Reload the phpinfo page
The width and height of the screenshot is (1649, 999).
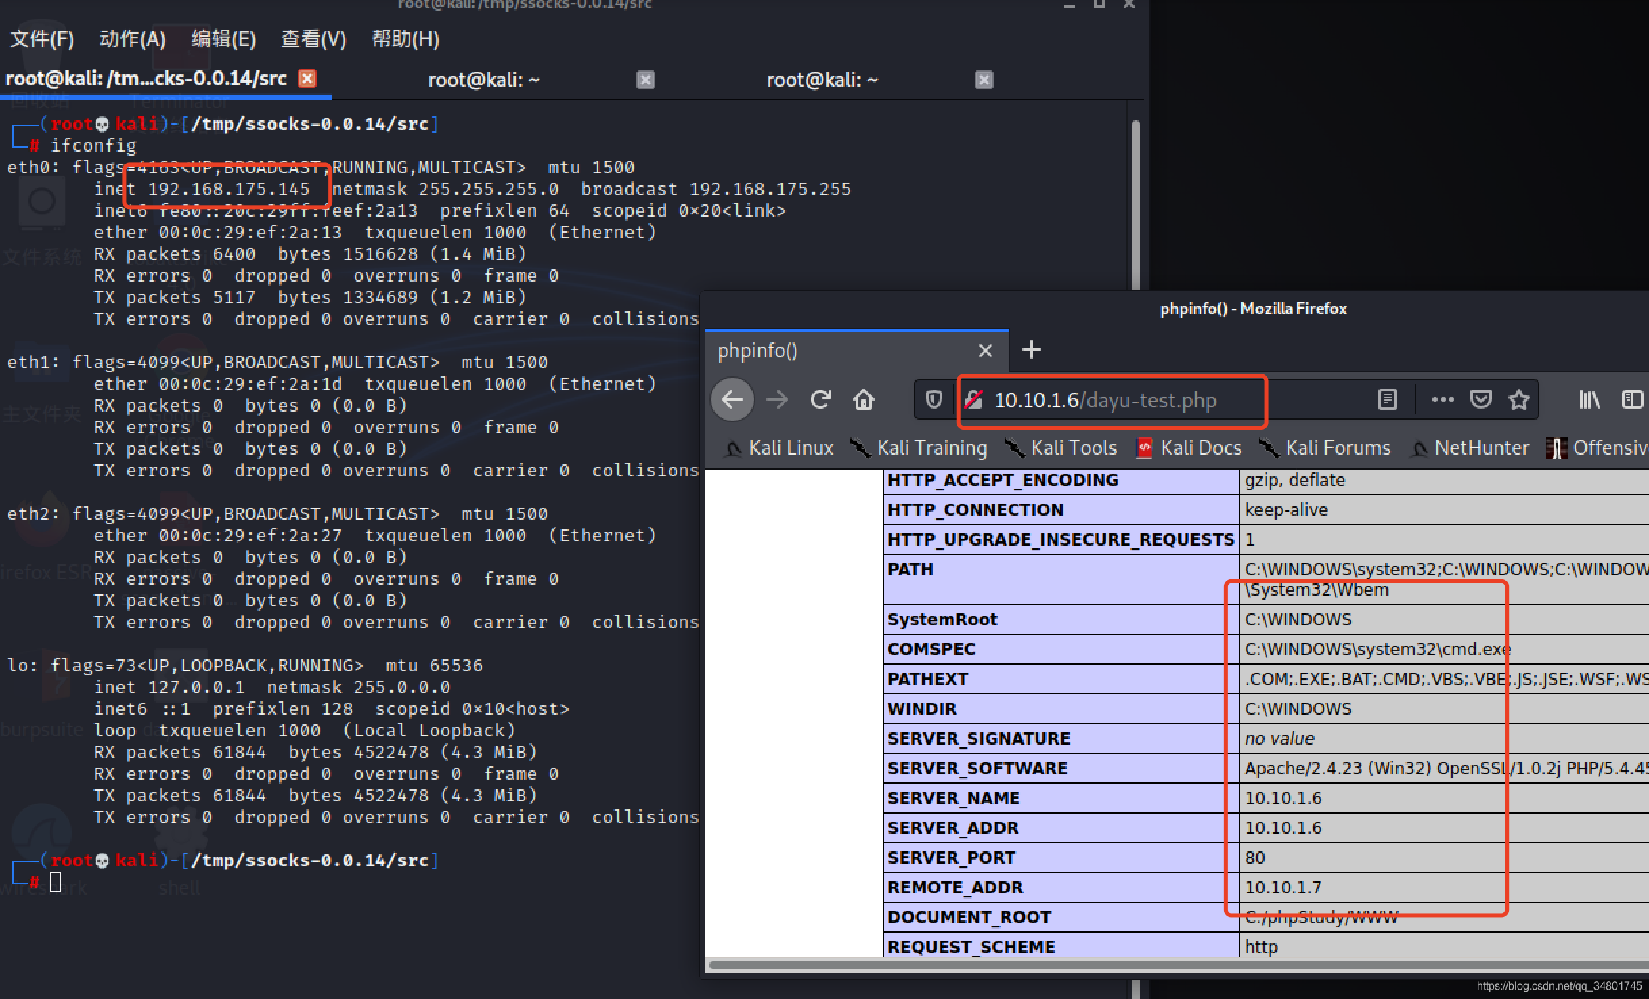click(820, 399)
